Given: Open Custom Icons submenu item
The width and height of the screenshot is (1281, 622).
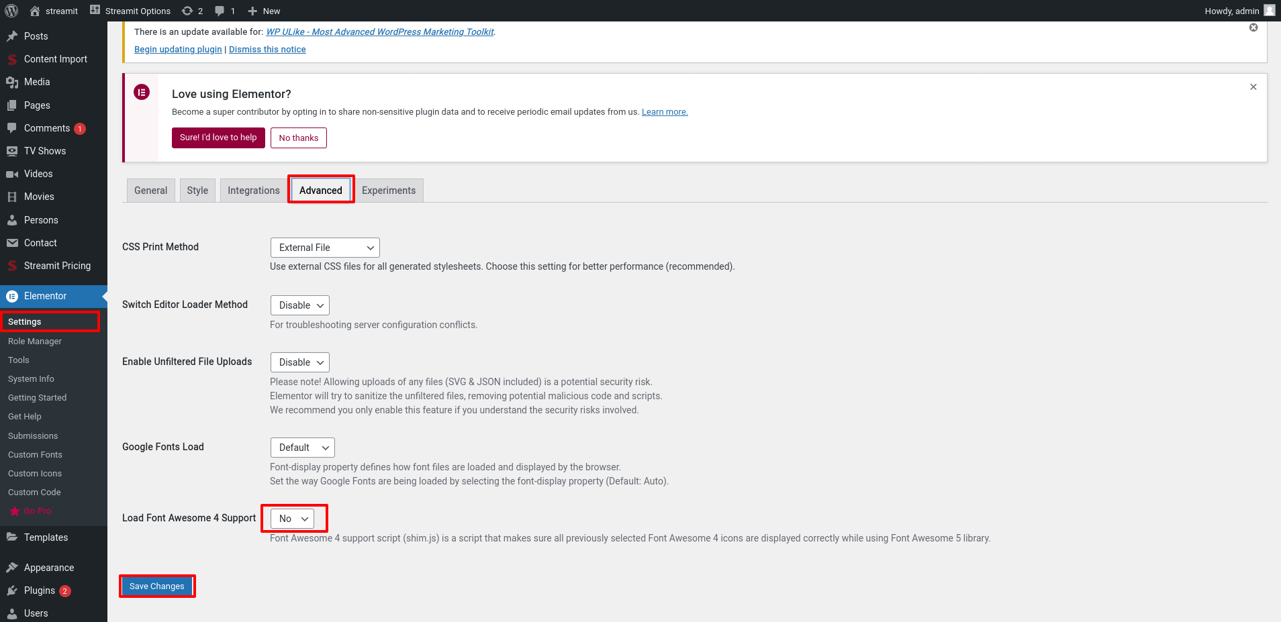Looking at the screenshot, I should pos(35,474).
